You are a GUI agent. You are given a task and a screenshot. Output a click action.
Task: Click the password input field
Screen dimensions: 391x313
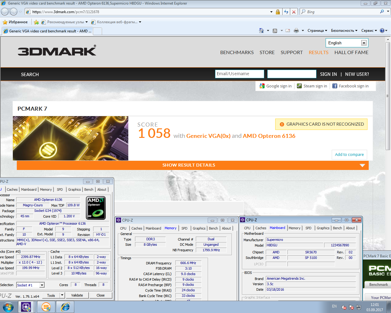tap(292, 74)
